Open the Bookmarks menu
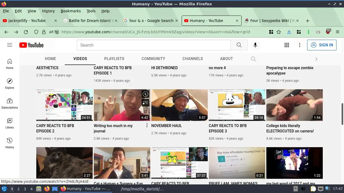The image size is (344, 193). 71,11
